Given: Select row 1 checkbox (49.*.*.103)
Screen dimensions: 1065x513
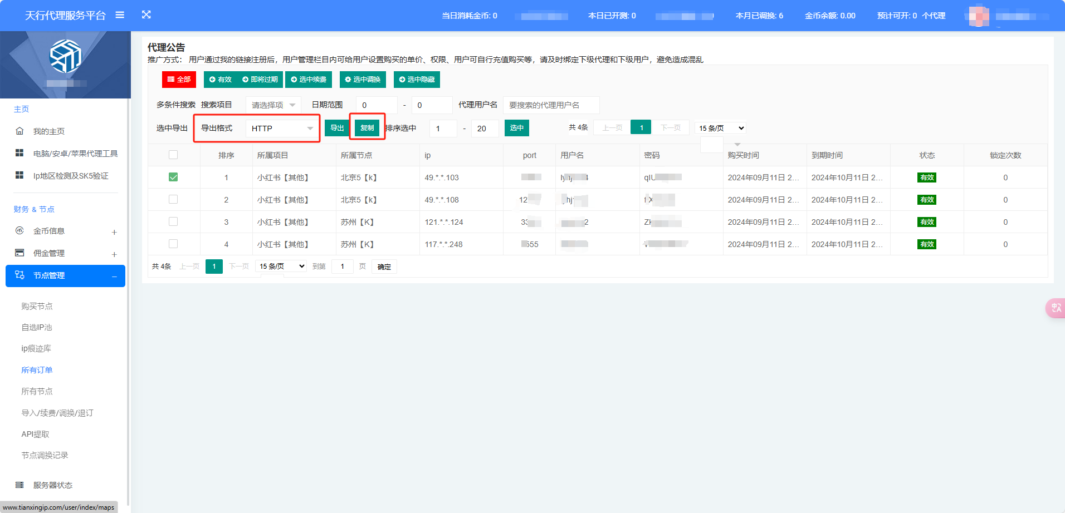Looking at the screenshot, I should (173, 177).
